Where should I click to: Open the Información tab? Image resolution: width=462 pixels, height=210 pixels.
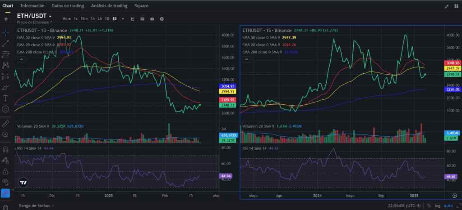(x=32, y=6)
